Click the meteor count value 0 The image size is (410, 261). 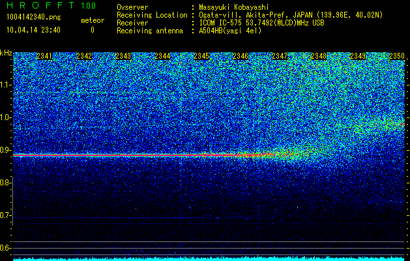coord(93,30)
